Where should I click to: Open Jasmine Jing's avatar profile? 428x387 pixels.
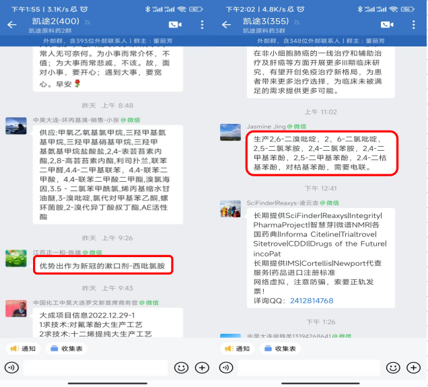(x=230, y=133)
